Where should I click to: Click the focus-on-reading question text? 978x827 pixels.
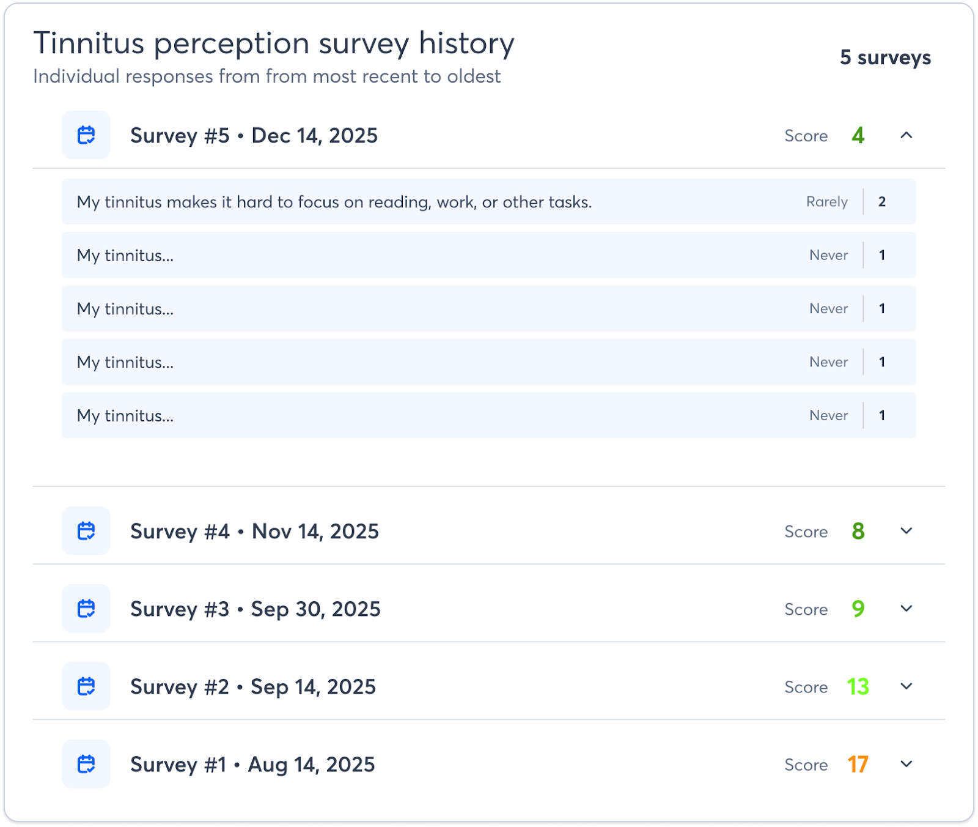click(335, 202)
